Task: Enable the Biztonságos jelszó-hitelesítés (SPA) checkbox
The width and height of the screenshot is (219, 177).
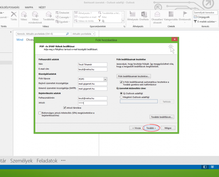Action: click(x=40, y=113)
